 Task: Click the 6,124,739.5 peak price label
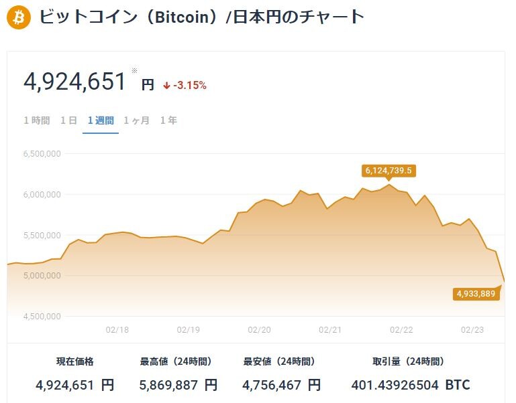[x=389, y=171]
